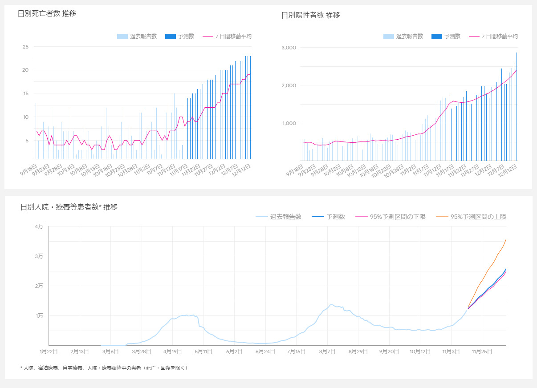The height and width of the screenshot is (388, 537).
Task: Click 過去報告数 legend swatch in 日別死亡者数 chart
Action: point(122,36)
